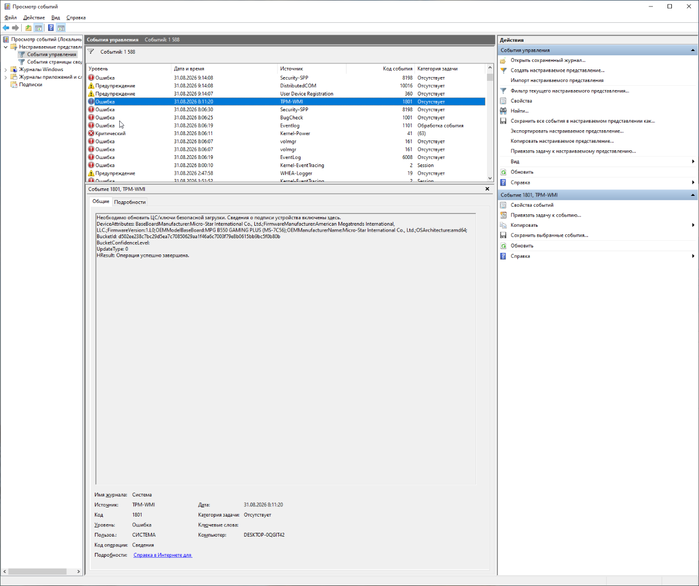Image resolution: width=699 pixels, height=586 pixels.
Task: Click the 'Сохранить выбранные события...' disk icon
Action: pyautogui.click(x=503, y=235)
